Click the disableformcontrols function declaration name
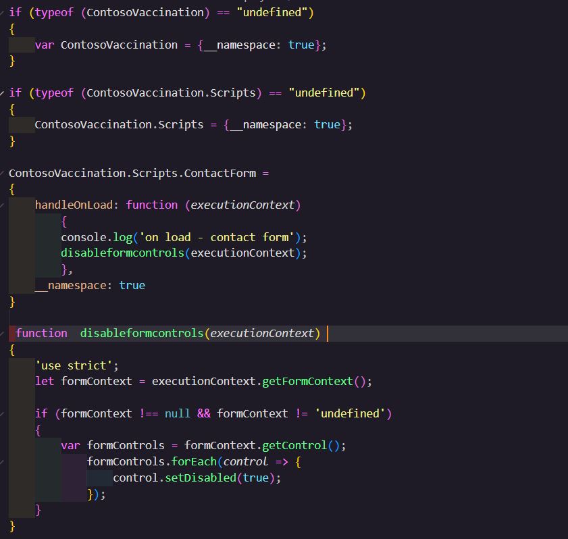Image resolution: width=568 pixels, height=539 pixels. (x=142, y=333)
